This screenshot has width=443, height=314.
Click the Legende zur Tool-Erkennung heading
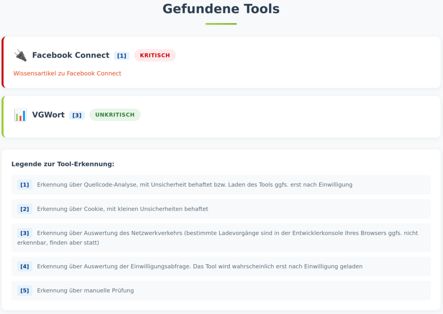coord(63,164)
